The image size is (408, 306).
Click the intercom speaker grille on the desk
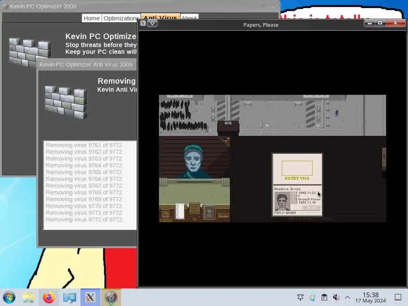coord(194,208)
